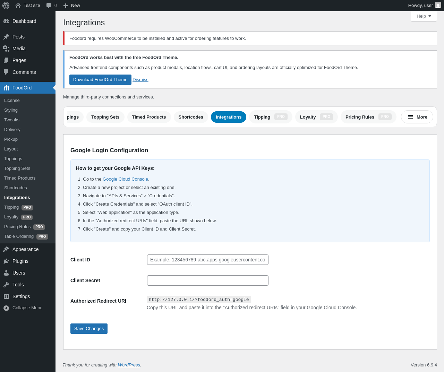Switch to the Shortcodes tab
Screen dimensions: 444x372
191,117
